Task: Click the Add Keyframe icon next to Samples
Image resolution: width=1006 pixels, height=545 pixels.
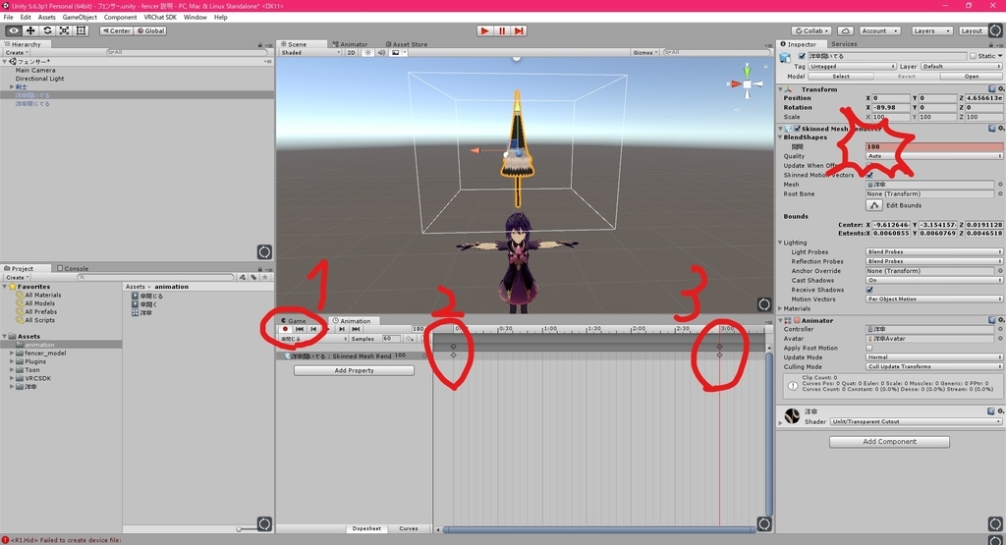Action: tap(410, 339)
